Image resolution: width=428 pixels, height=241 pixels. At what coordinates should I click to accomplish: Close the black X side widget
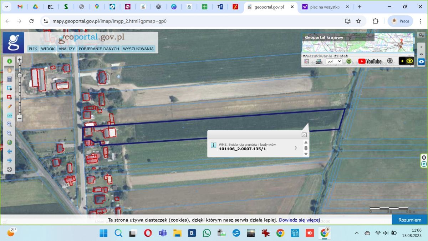pos(424,157)
